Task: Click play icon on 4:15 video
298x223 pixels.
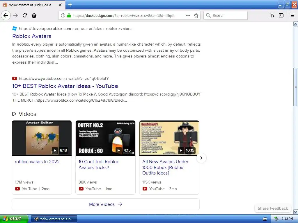Action: pos(118,150)
